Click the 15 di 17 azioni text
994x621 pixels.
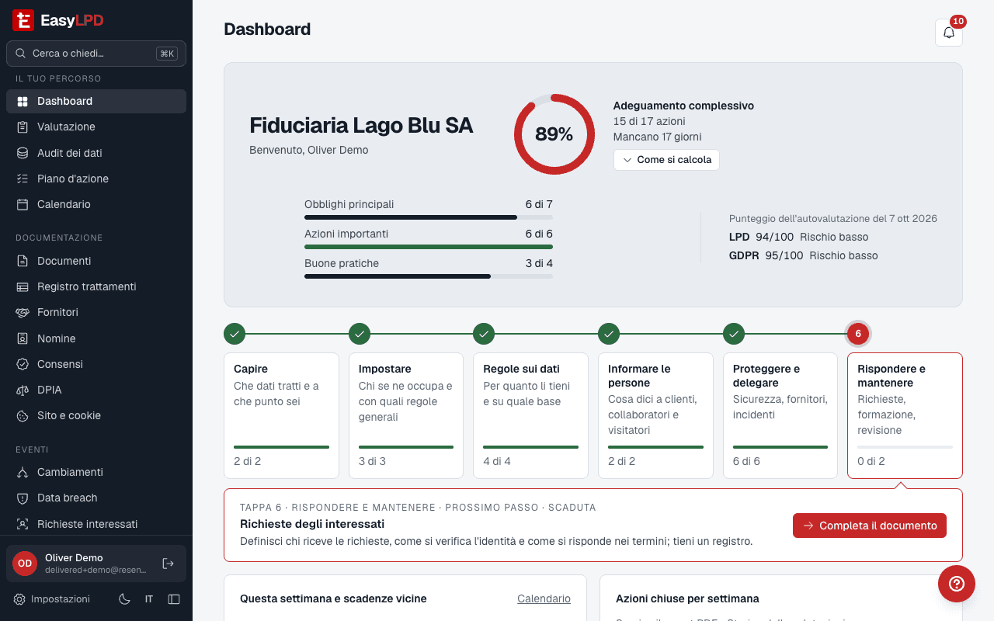649,121
